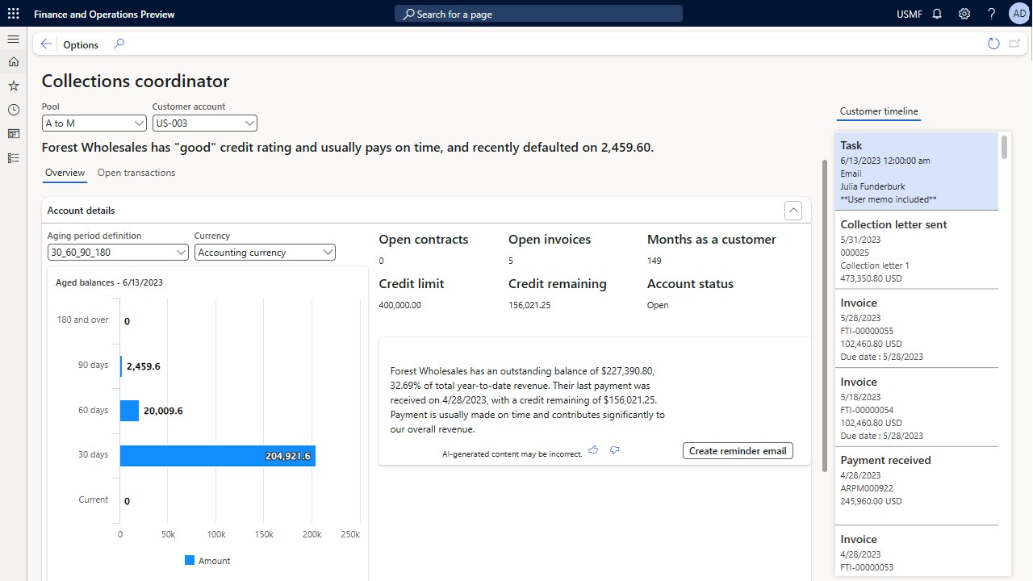Open the notifications bell
Viewport: 1033px width, 581px height.
937,14
